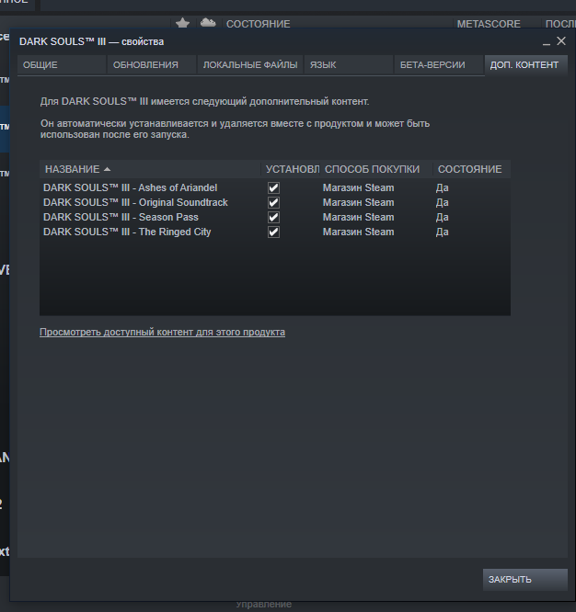Select the Ashes of Ariandel row name

130,187
